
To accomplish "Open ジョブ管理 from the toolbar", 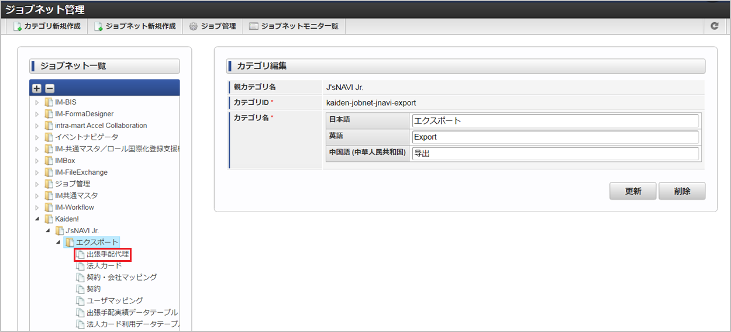I will coord(212,26).
